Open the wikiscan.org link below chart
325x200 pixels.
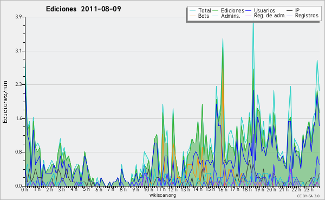162,195
